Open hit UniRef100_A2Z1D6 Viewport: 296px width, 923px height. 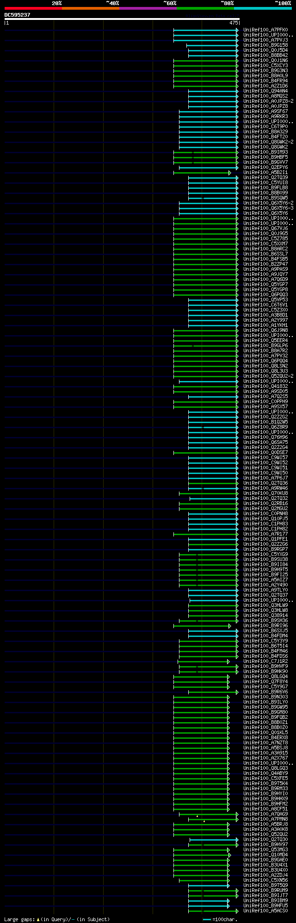[x=265, y=86]
